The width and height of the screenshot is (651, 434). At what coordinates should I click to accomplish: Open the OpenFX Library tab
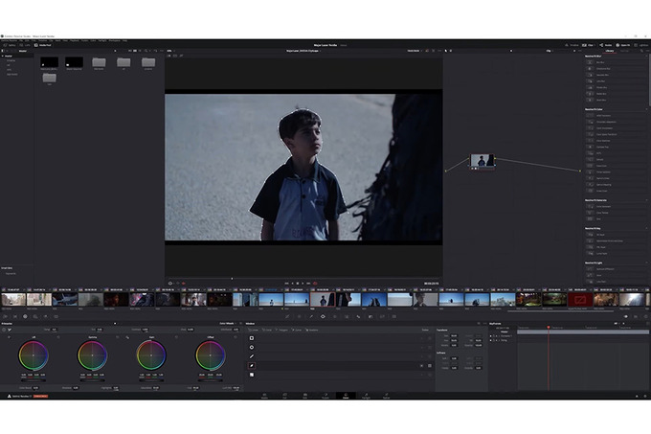pyautogui.click(x=610, y=51)
